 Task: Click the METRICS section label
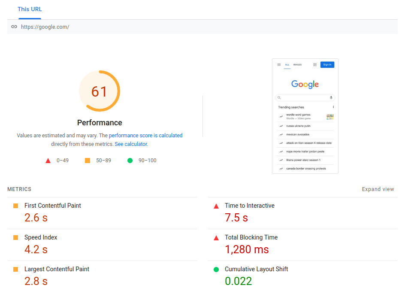pyautogui.click(x=19, y=189)
